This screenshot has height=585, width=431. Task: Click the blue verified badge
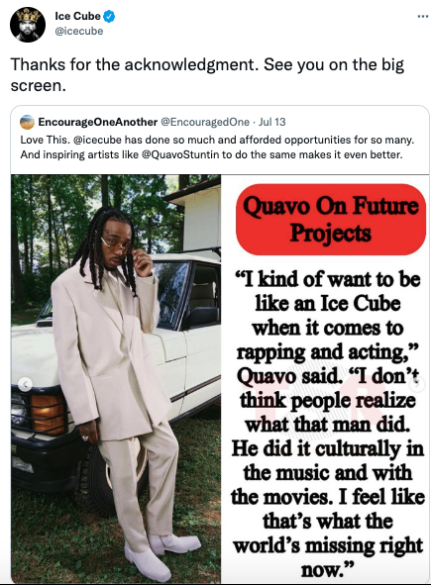(x=109, y=17)
